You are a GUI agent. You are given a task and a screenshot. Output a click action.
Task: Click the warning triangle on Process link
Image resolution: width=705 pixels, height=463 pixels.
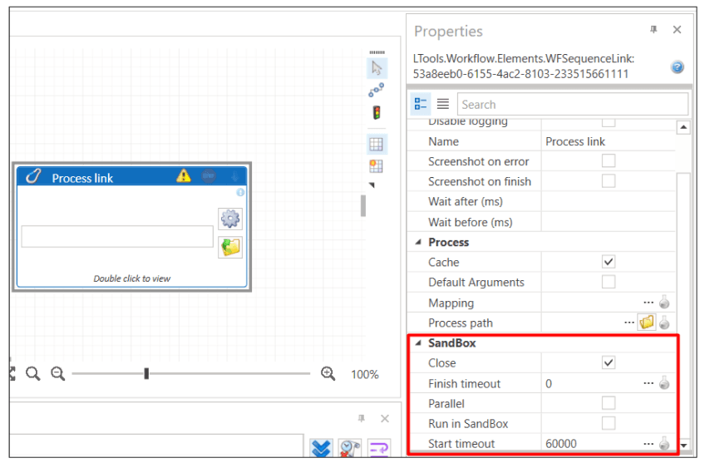pyautogui.click(x=184, y=176)
